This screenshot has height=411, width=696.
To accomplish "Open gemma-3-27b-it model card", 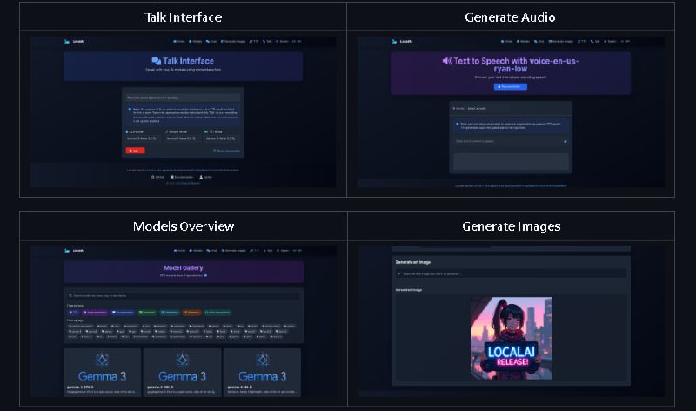I will (x=102, y=373).
